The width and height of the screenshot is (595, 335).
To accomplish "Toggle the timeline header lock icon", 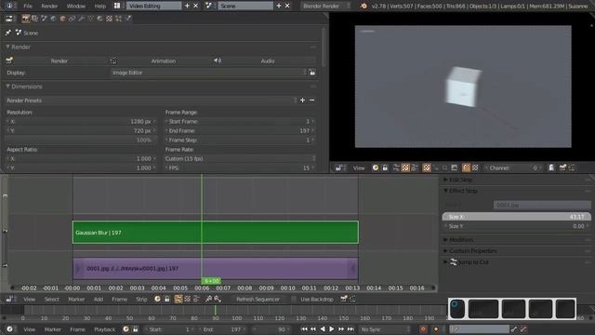I will point(135,329).
